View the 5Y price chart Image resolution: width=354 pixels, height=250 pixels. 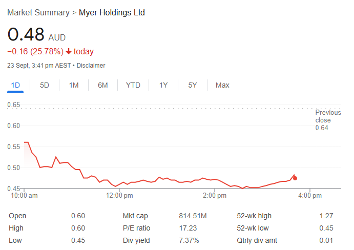click(x=193, y=85)
